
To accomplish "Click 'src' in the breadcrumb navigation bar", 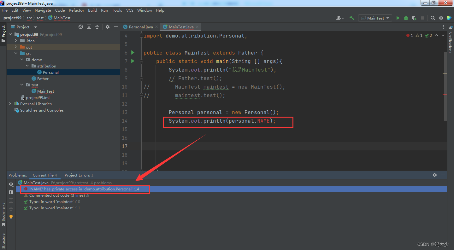I will pos(29,18).
